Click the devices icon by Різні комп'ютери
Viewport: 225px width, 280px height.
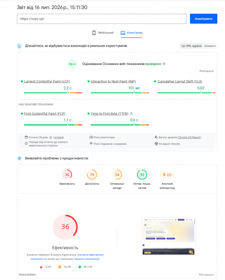91,137
